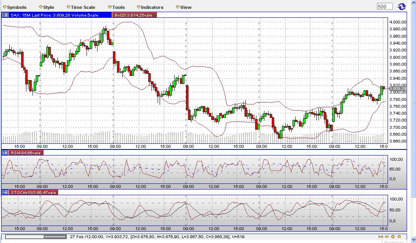Image resolution: width=416 pixels, height=243 pixels.
Task: Click the DAX panel number icon
Action: 4,15
